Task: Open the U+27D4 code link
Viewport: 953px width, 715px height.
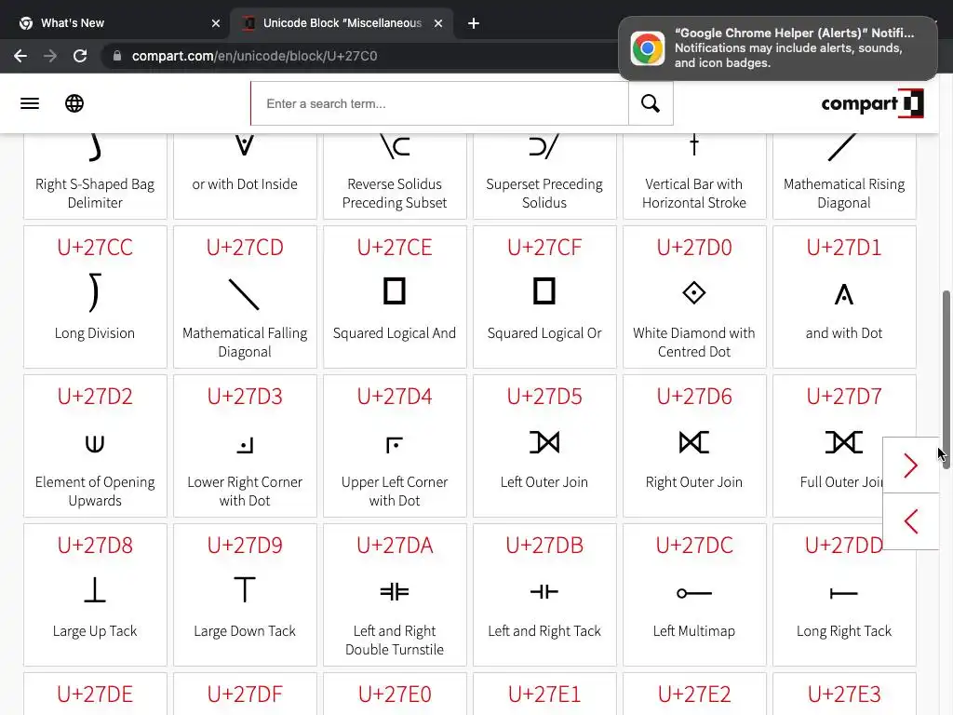Action: coord(395,397)
